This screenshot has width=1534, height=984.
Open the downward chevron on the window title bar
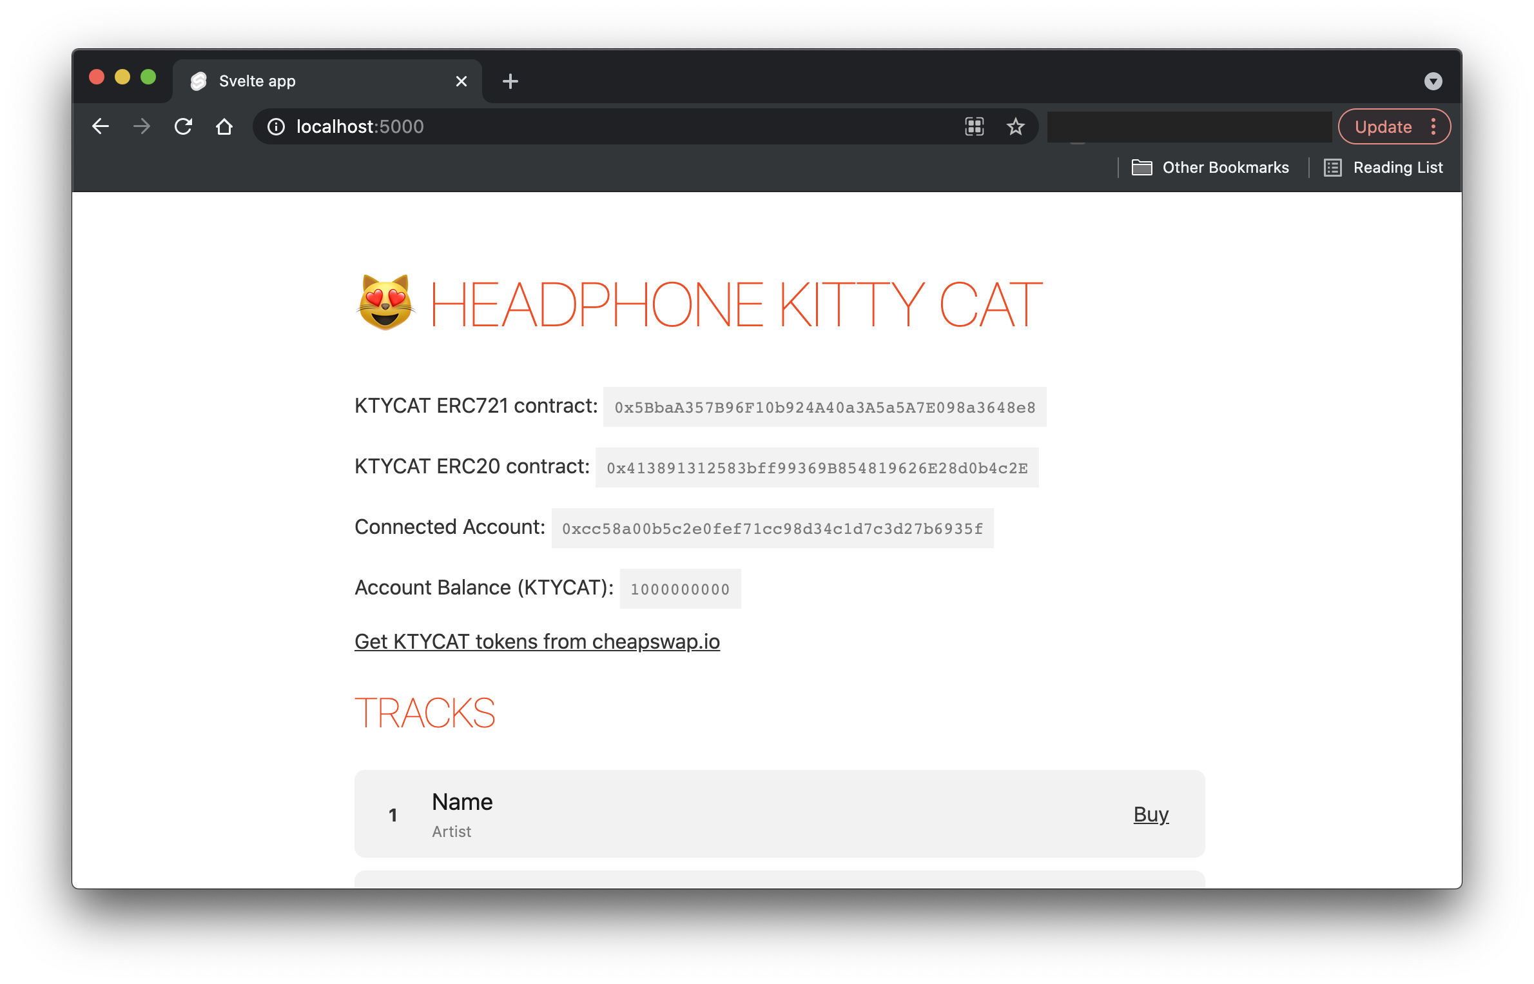pyautogui.click(x=1433, y=81)
